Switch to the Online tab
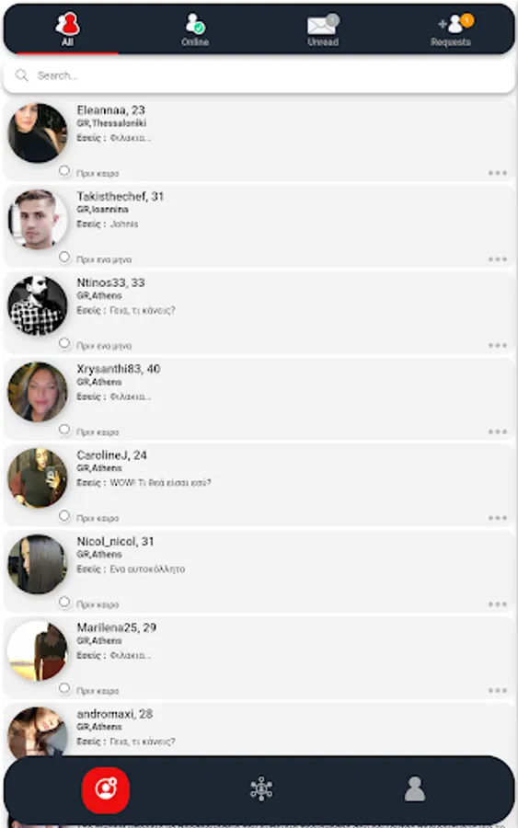This screenshot has height=828, width=518. pos(195,29)
